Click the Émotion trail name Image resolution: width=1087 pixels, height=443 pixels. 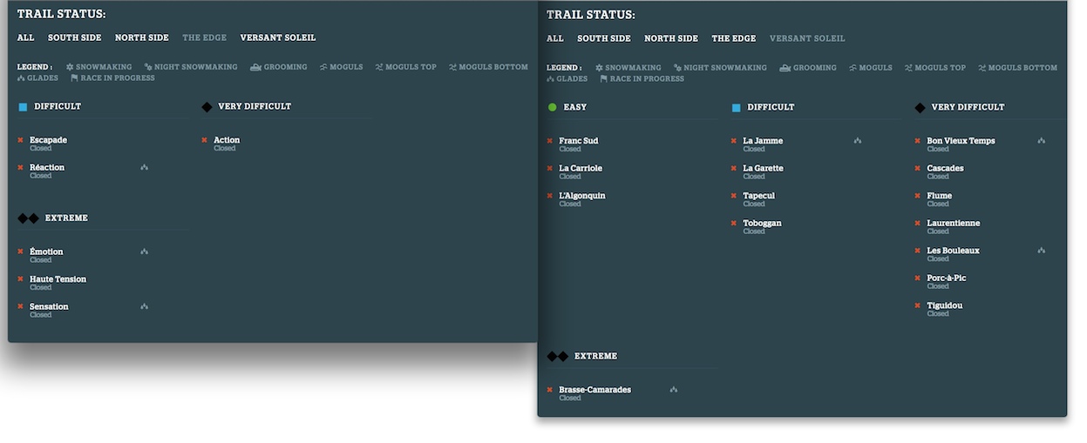tap(46, 252)
